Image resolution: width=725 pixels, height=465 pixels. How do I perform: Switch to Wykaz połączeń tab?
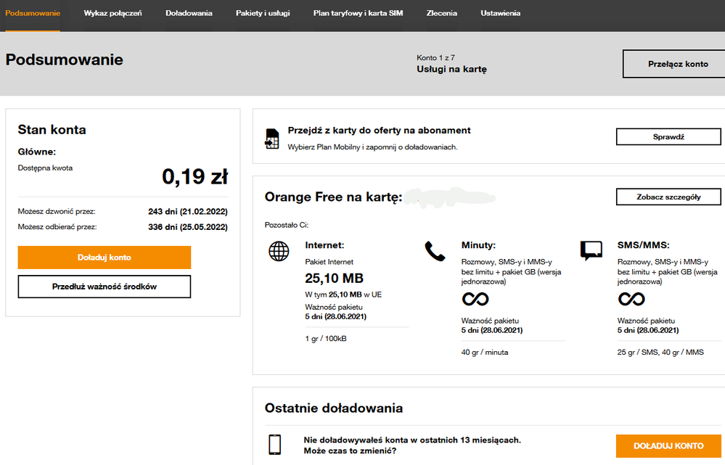click(x=112, y=14)
